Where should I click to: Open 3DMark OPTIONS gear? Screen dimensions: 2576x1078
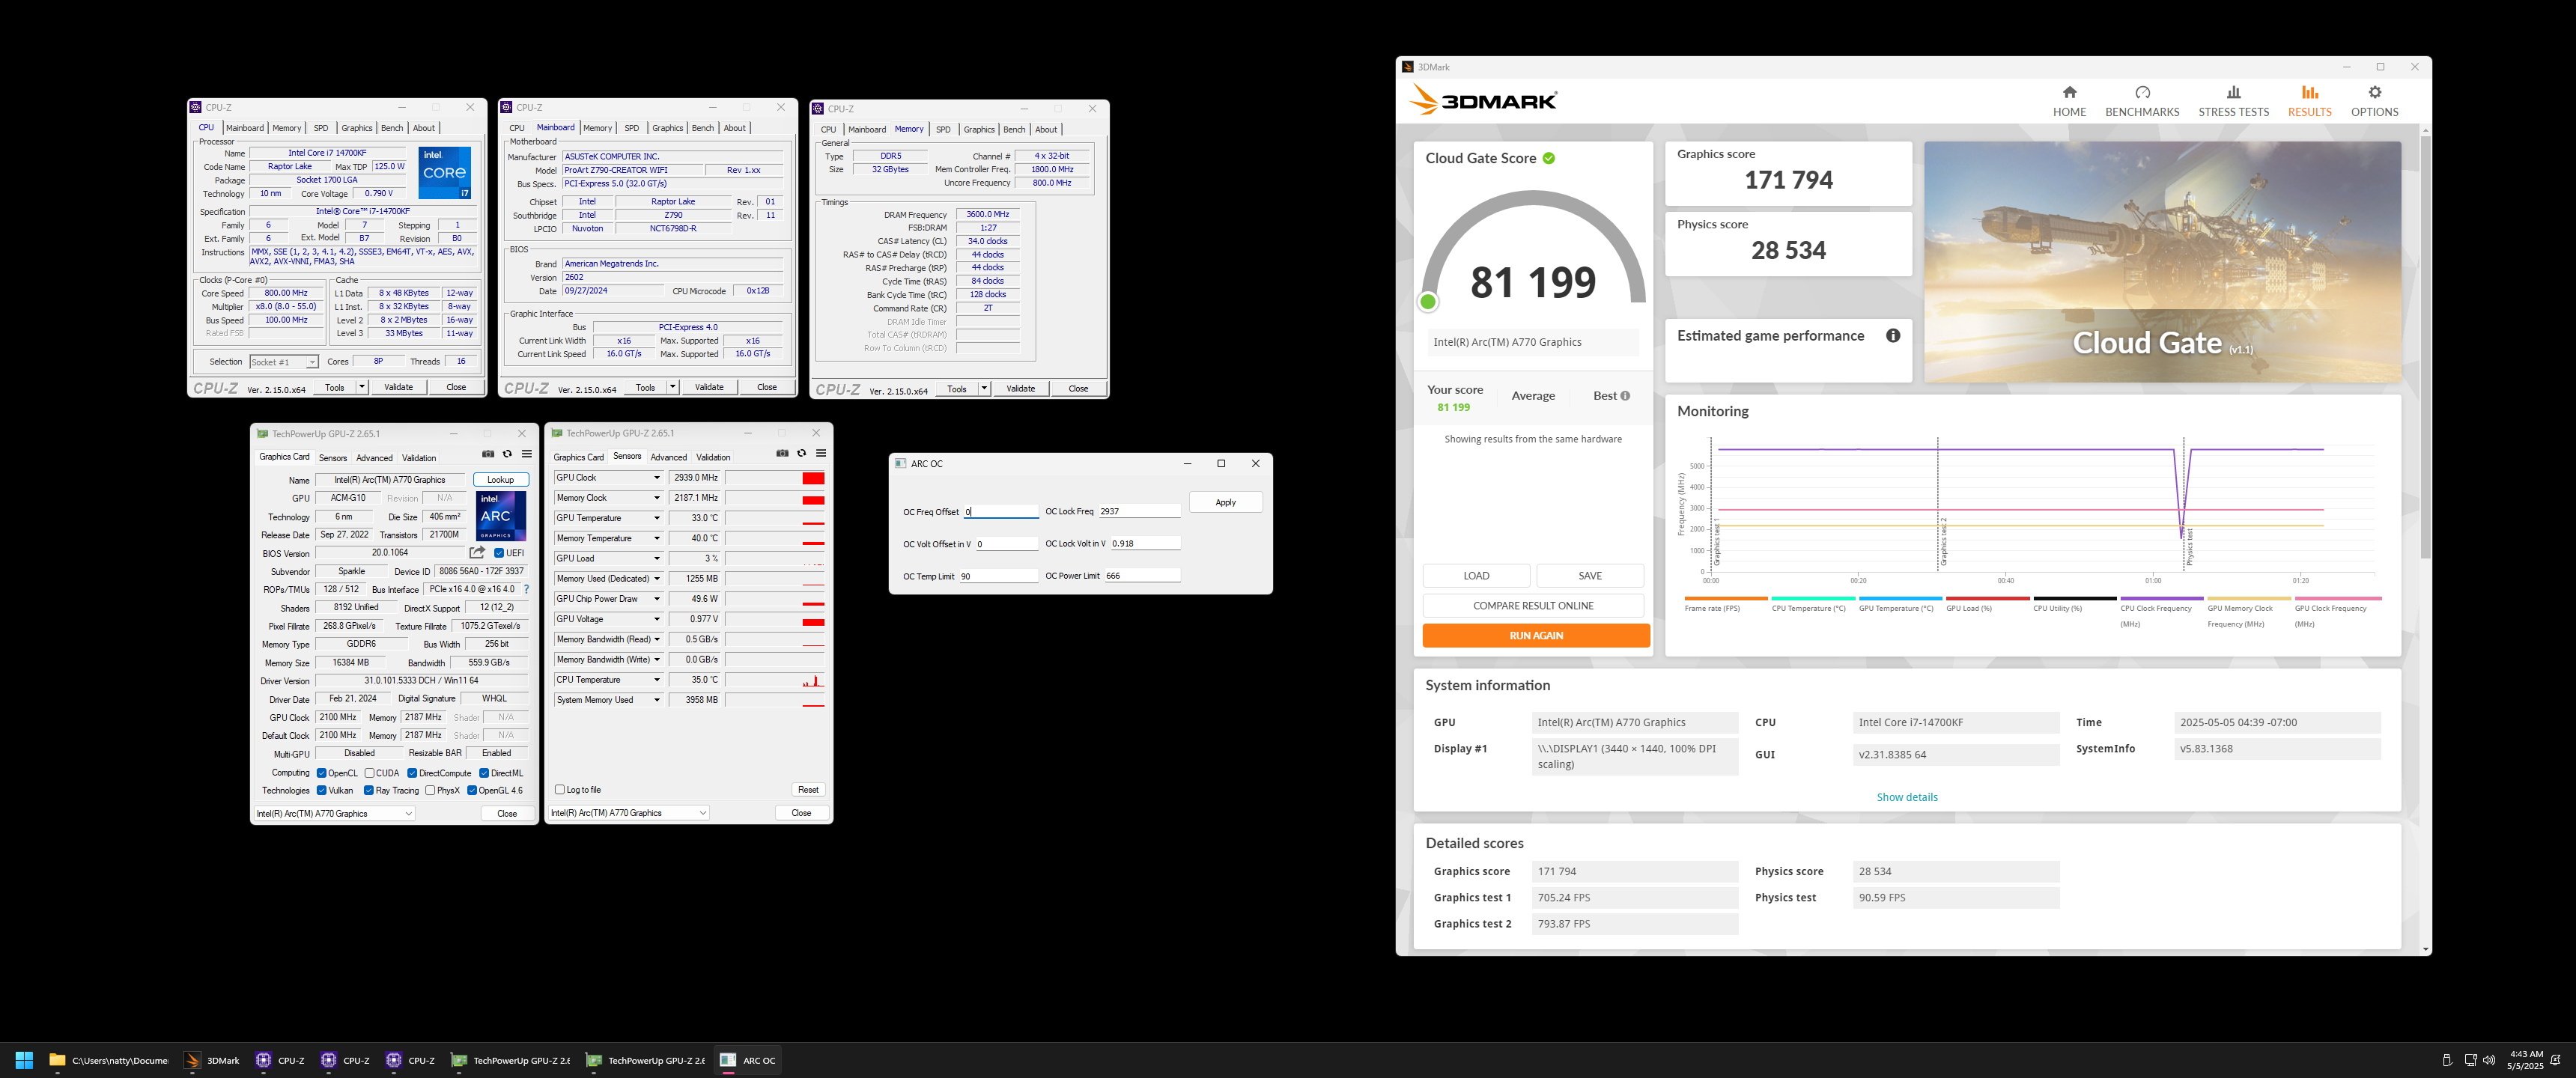click(x=2374, y=101)
